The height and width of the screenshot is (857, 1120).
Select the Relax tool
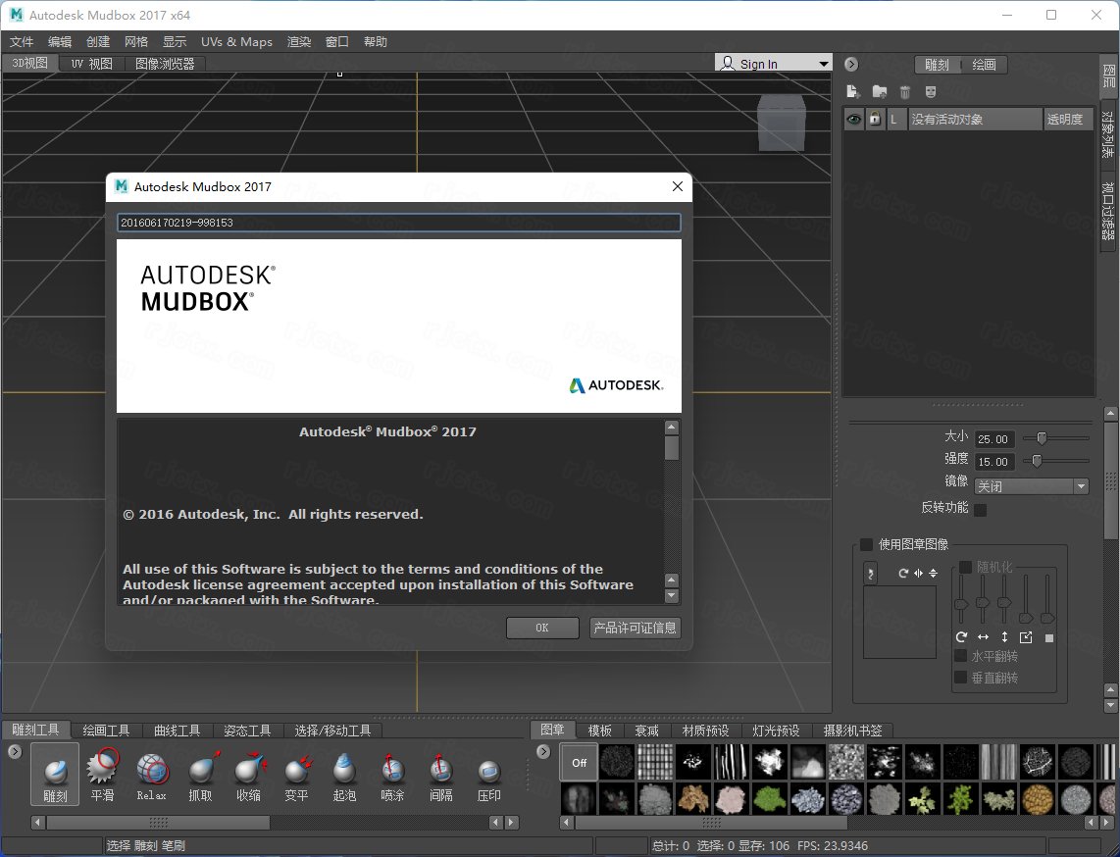tap(151, 775)
